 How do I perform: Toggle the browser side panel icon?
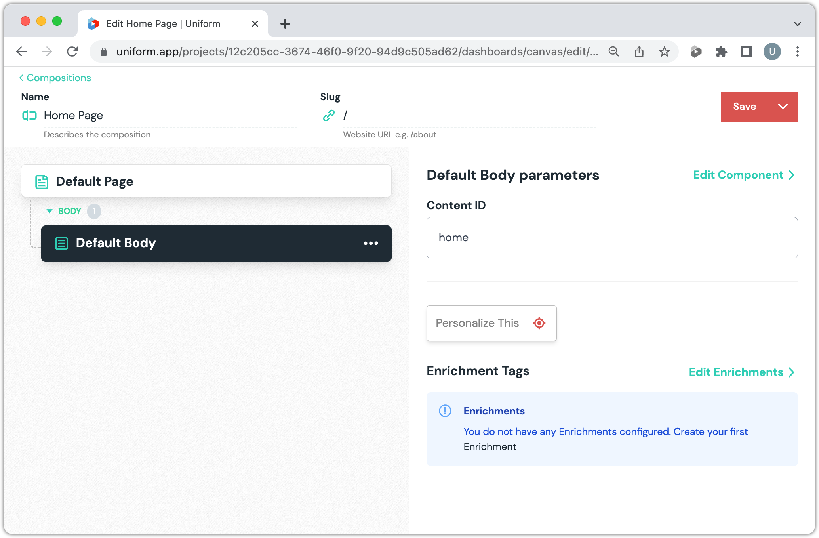pos(747,52)
